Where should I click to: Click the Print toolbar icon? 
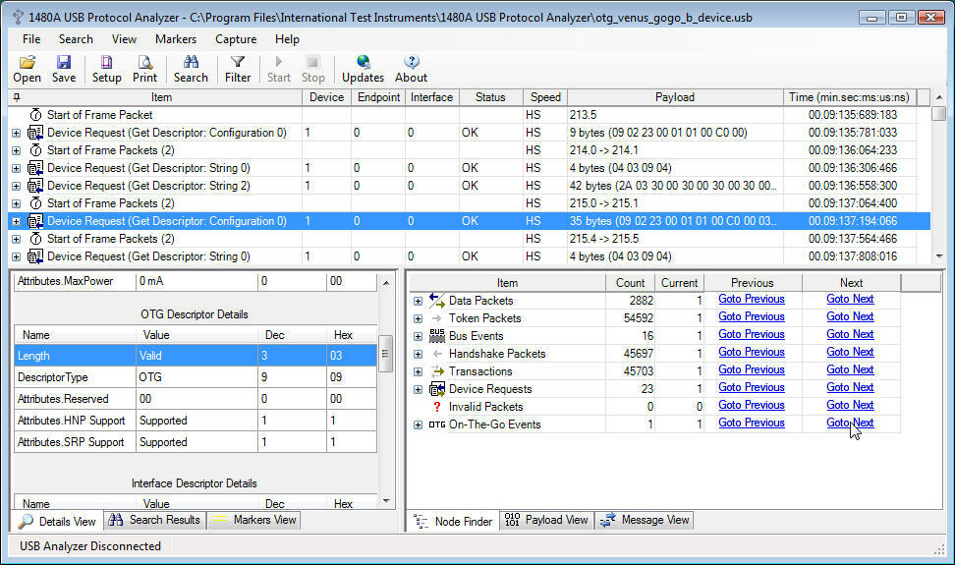[x=145, y=62]
